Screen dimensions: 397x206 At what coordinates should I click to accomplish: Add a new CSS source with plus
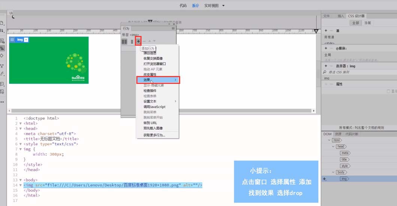tap(326, 31)
